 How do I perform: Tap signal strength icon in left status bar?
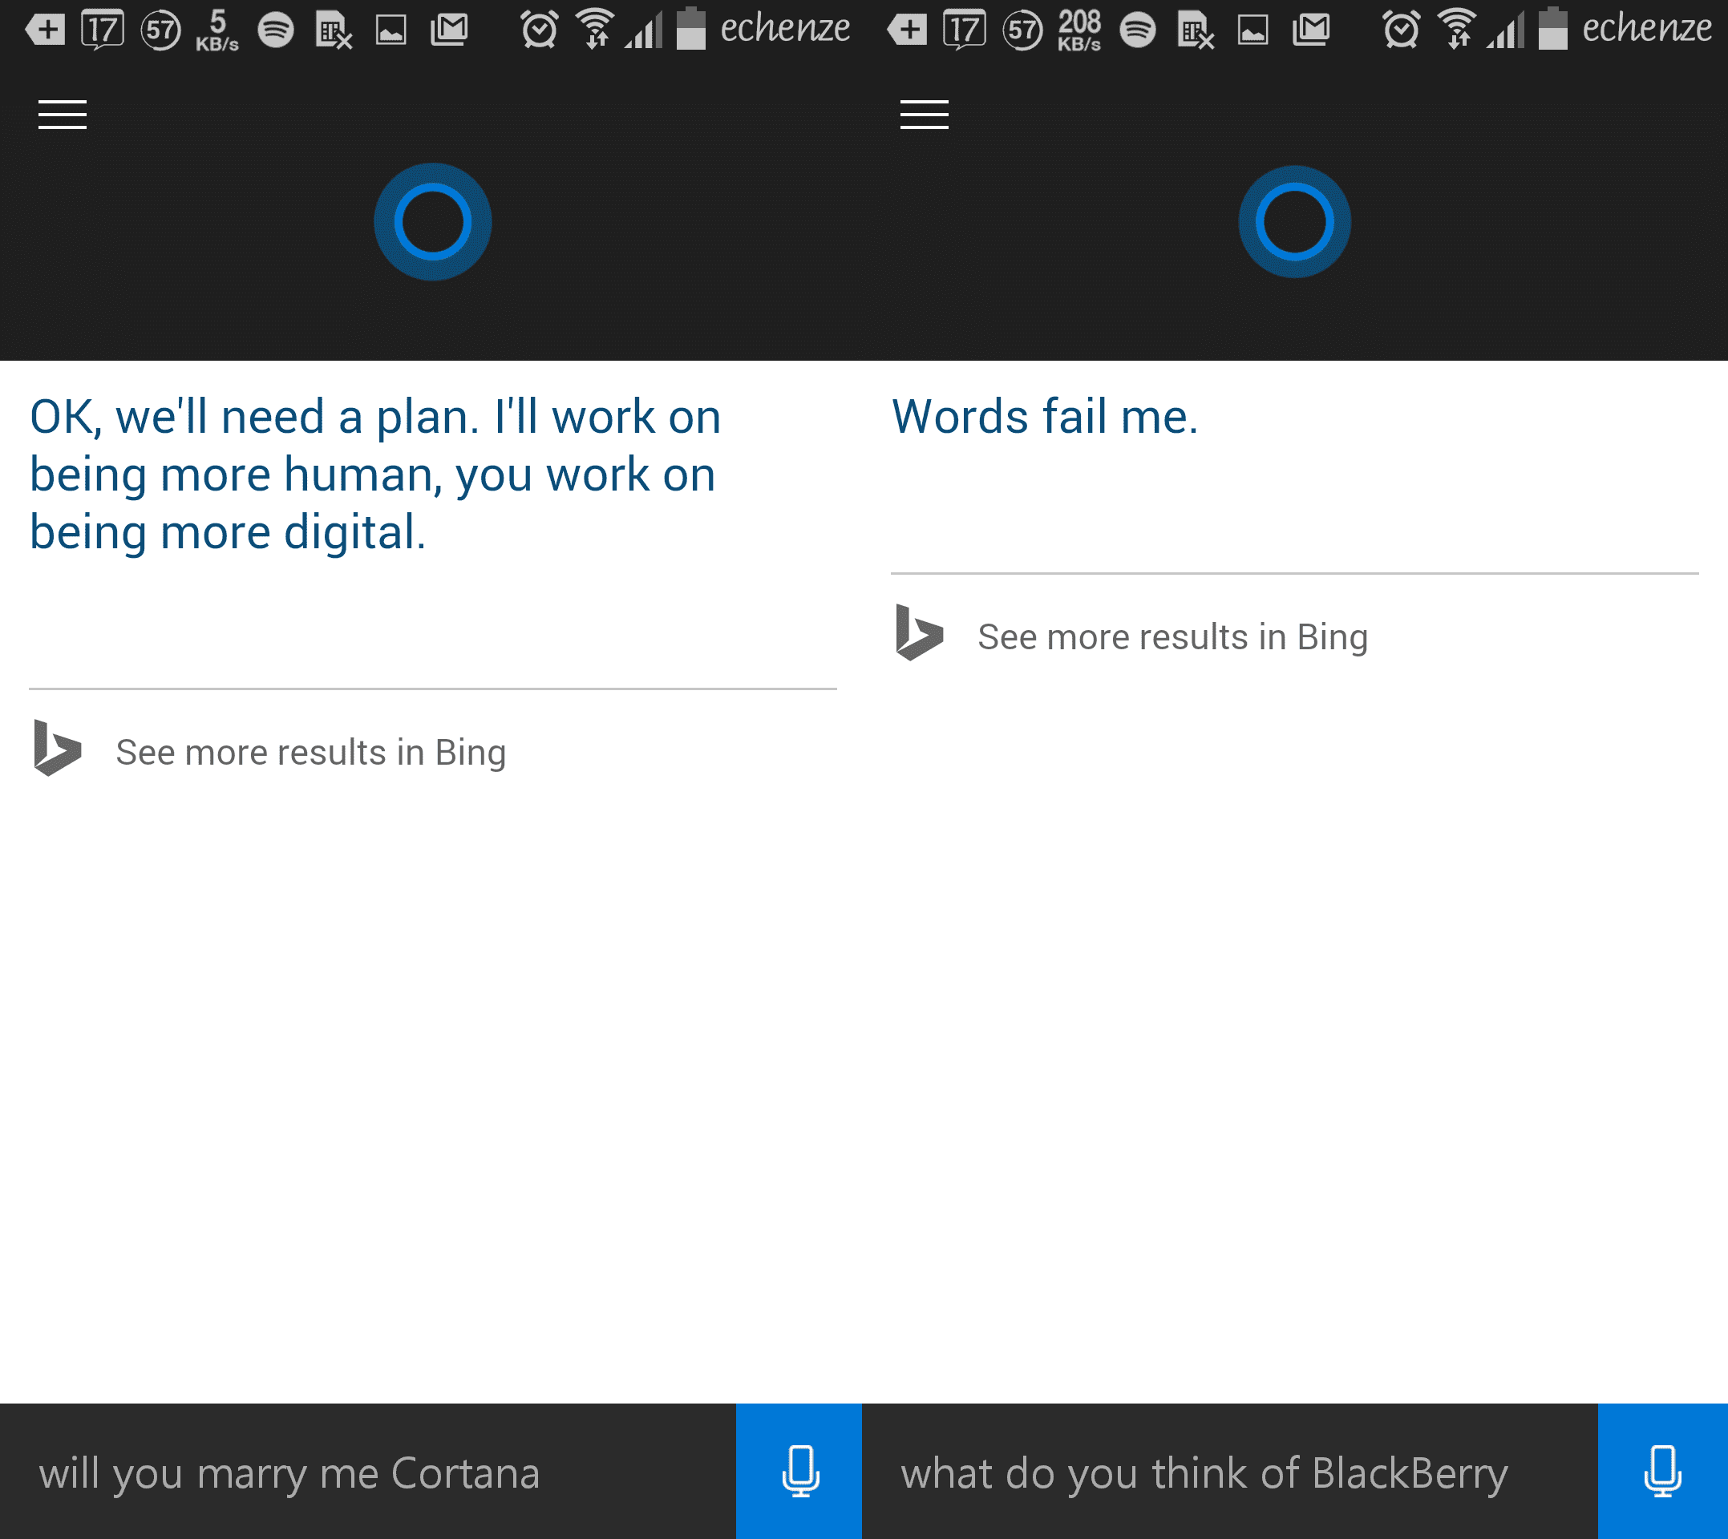[645, 30]
